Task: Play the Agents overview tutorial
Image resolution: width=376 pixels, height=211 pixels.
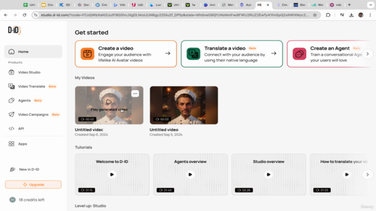Action: coord(190,175)
